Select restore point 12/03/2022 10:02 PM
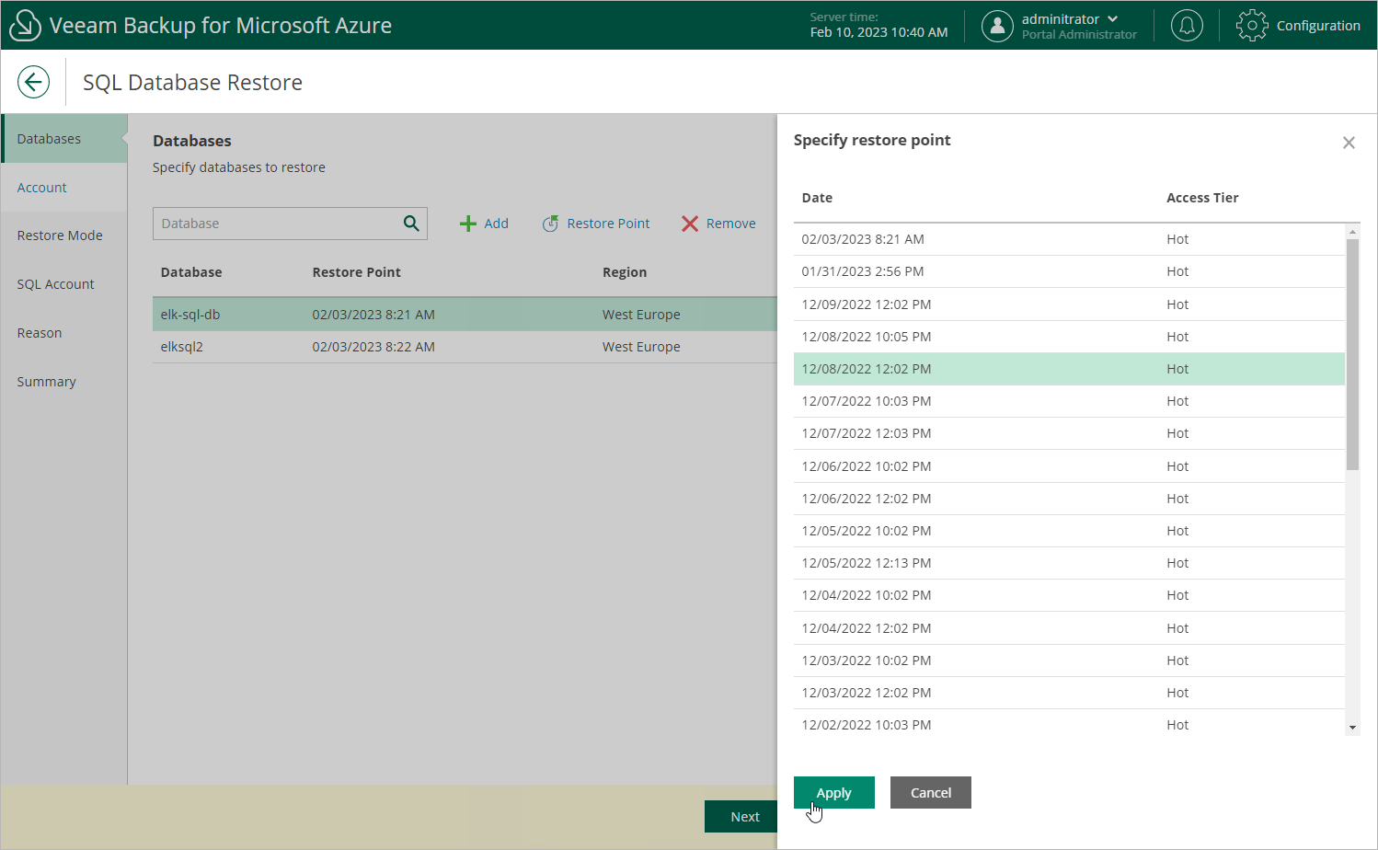 (1069, 660)
